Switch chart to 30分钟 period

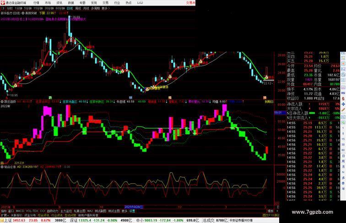click(x=49, y=8)
